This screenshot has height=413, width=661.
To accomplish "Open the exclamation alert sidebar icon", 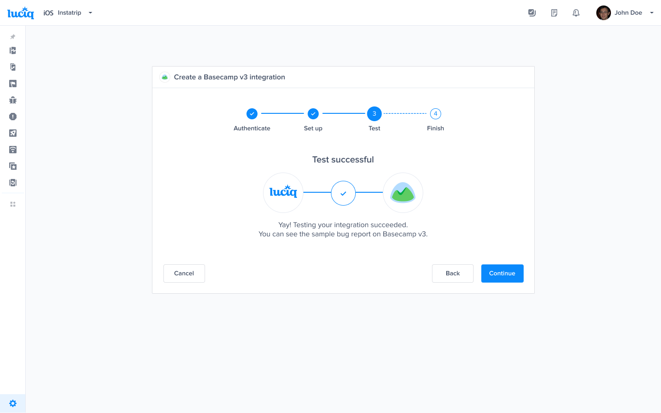I will pyautogui.click(x=13, y=117).
